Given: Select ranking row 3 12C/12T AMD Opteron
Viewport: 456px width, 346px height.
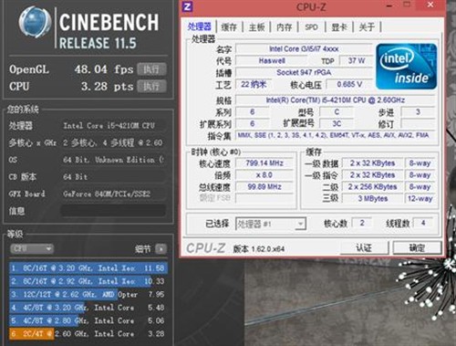Looking at the screenshot, I should [88, 294].
